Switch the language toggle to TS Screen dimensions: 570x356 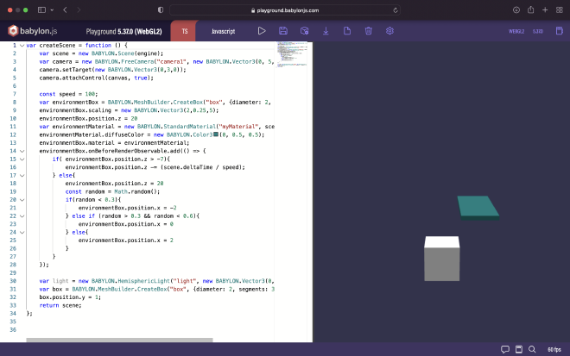(x=185, y=30)
